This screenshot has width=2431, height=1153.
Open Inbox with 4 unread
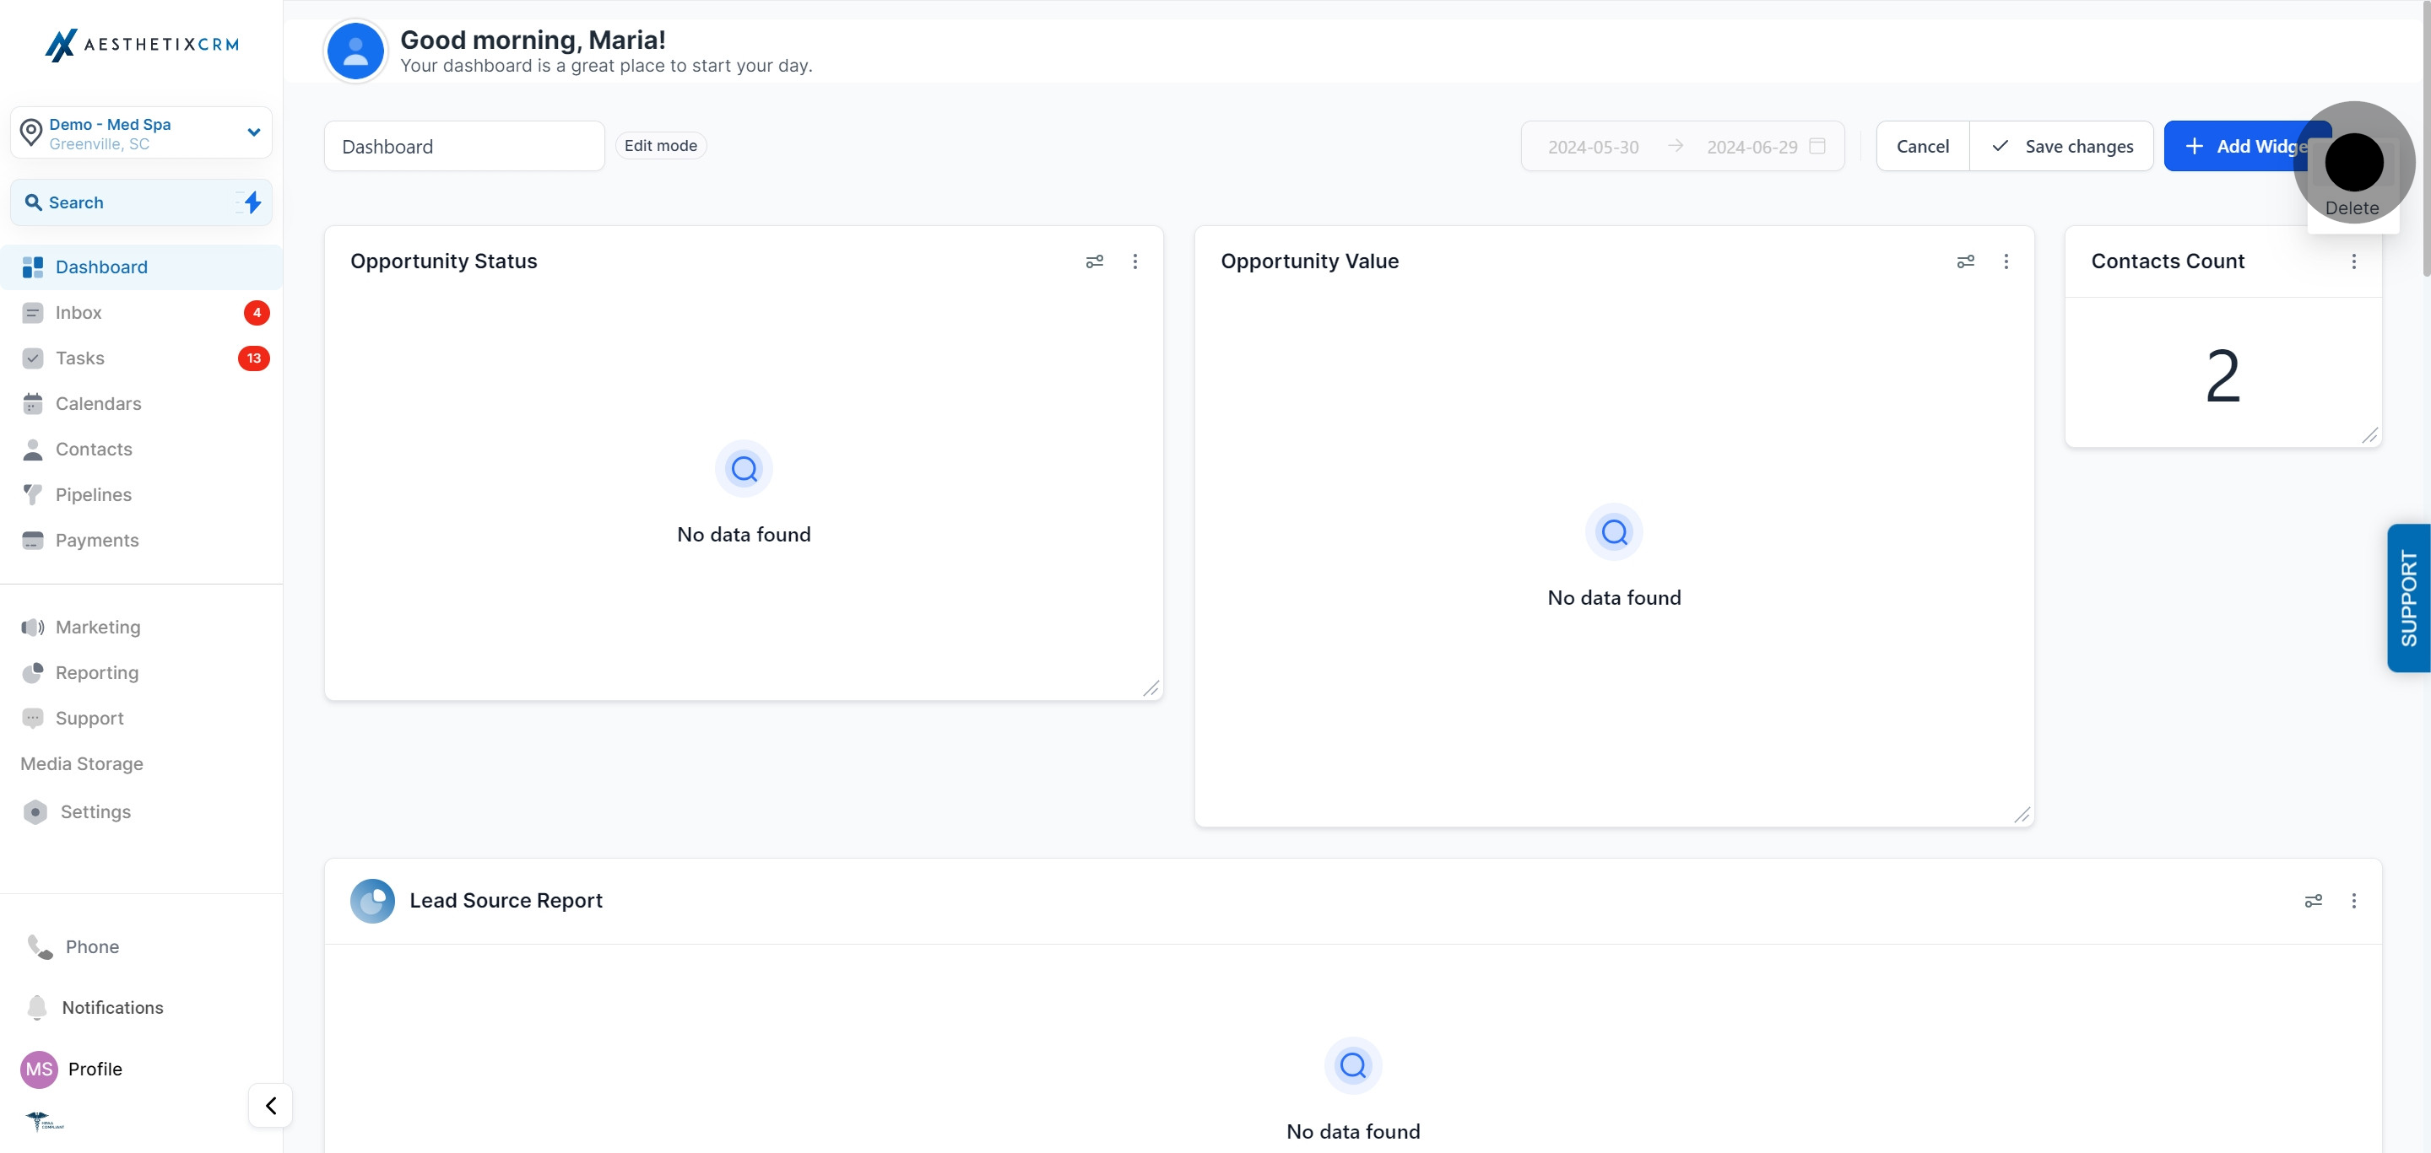point(79,312)
